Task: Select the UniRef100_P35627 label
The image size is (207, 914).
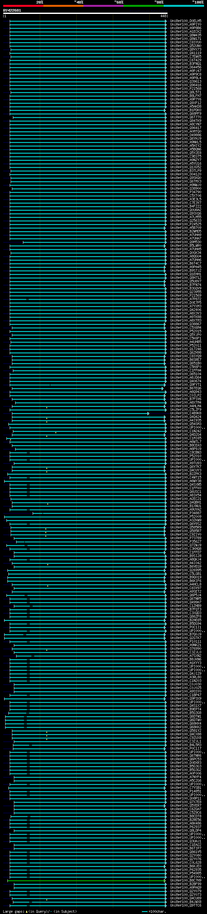Action: tap(186, 542)
